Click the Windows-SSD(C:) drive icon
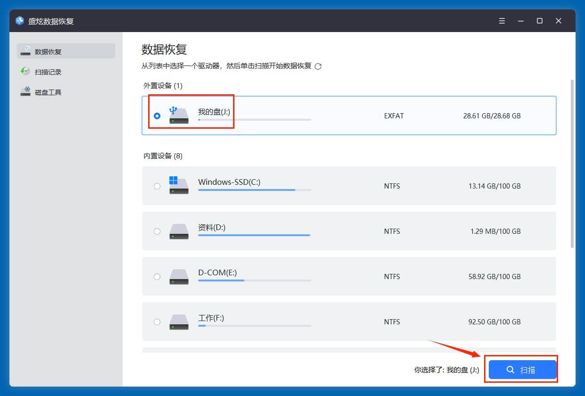Image resolution: width=585 pixels, height=396 pixels. (x=179, y=185)
